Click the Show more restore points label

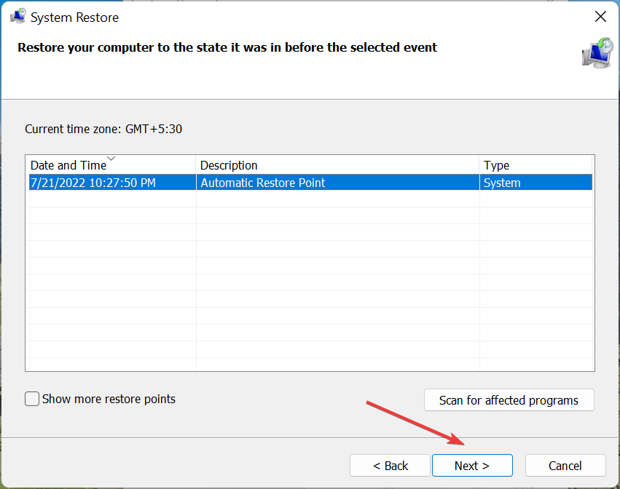tap(109, 399)
